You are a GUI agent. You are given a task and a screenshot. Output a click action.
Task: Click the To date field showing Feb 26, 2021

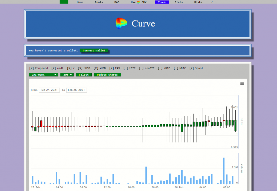click(x=76, y=90)
